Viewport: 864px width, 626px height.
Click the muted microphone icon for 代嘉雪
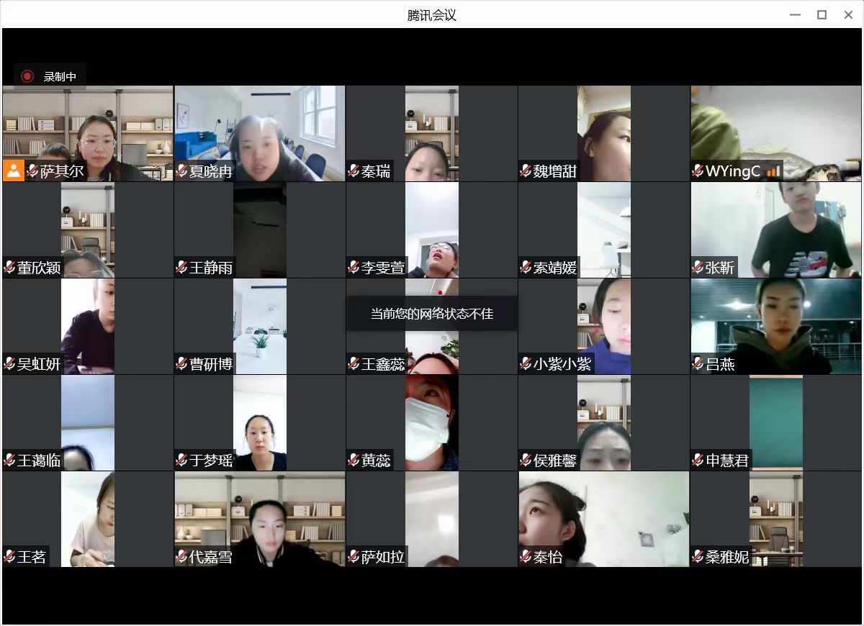(181, 557)
